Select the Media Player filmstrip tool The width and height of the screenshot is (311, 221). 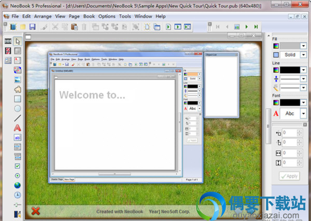click(x=17, y=214)
